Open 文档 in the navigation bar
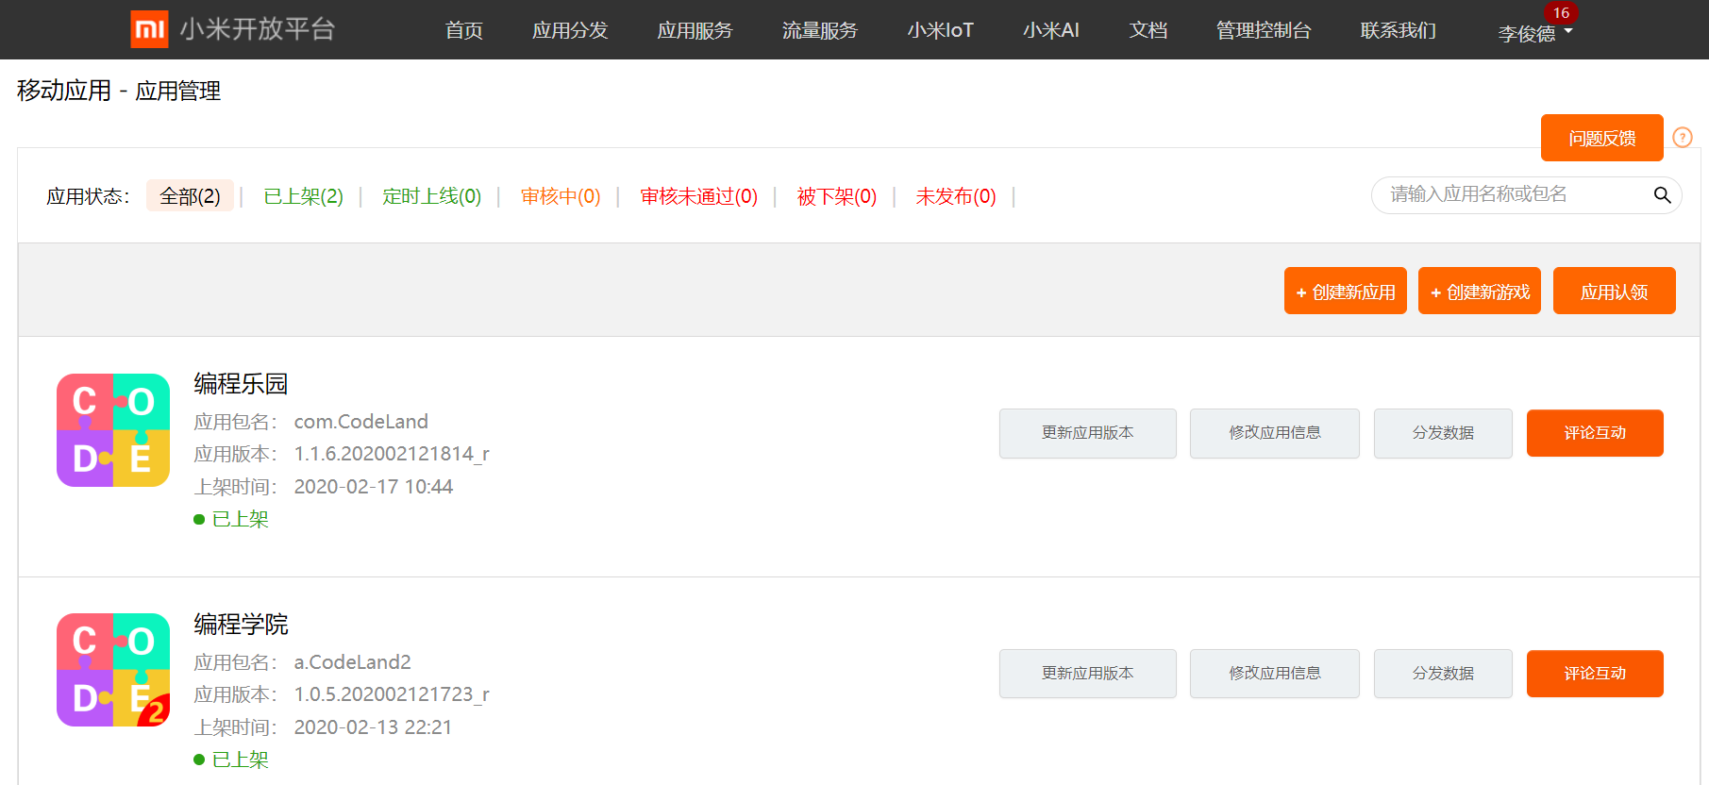The width and height of the screenshot is (1709, 785). click(x=1148, y=30)
